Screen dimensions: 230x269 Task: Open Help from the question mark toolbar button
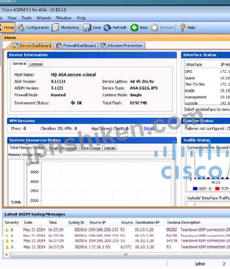point(187,27)
